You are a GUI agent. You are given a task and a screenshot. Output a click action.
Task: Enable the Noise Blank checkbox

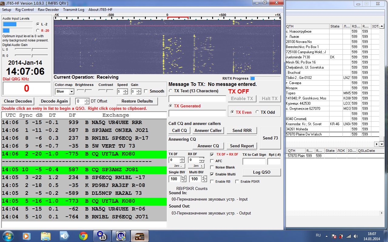click(x=212, y=167)
